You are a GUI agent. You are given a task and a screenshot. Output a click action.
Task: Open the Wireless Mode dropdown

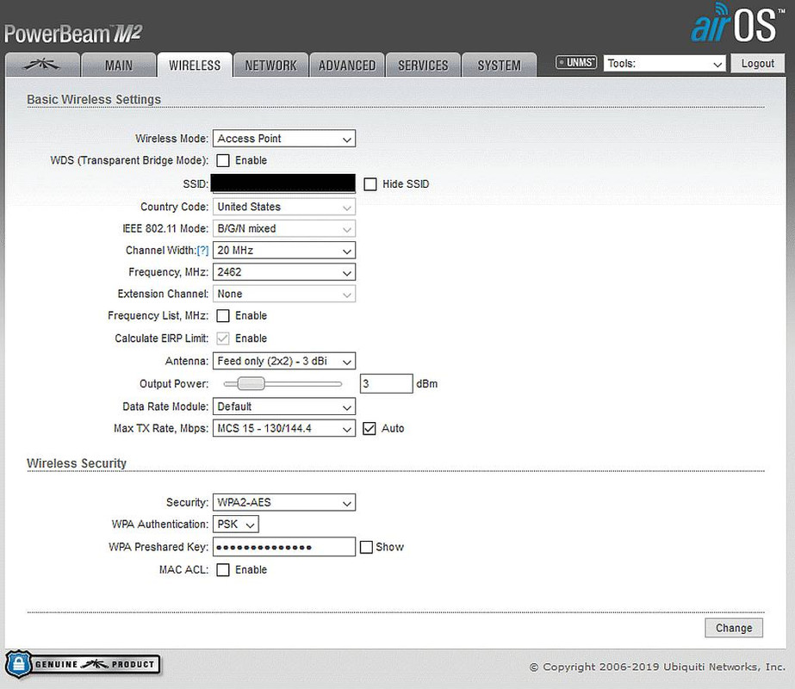coord(284,139)
